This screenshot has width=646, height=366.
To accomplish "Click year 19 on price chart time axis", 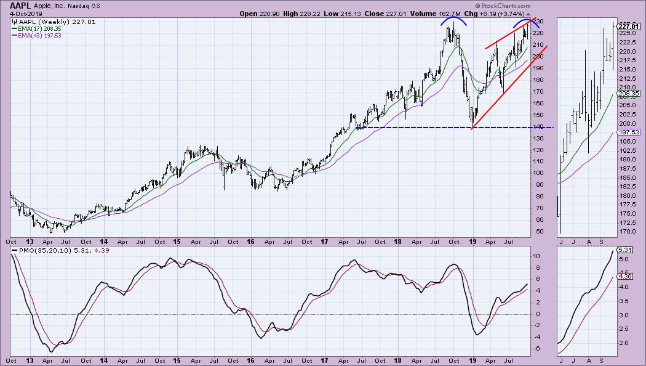I will 473,242.
